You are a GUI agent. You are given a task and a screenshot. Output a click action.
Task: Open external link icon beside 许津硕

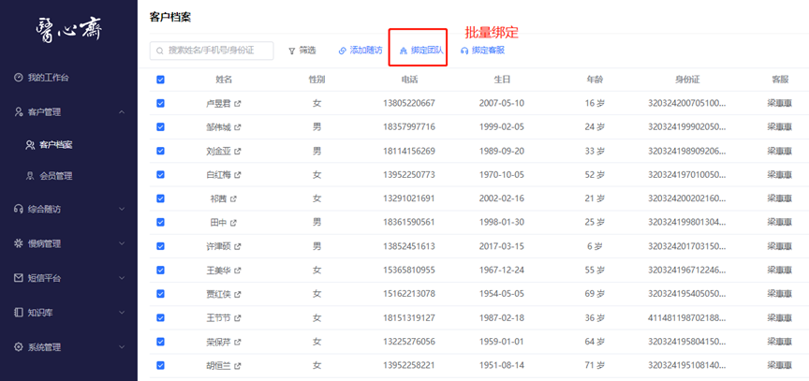pos(237,246)
